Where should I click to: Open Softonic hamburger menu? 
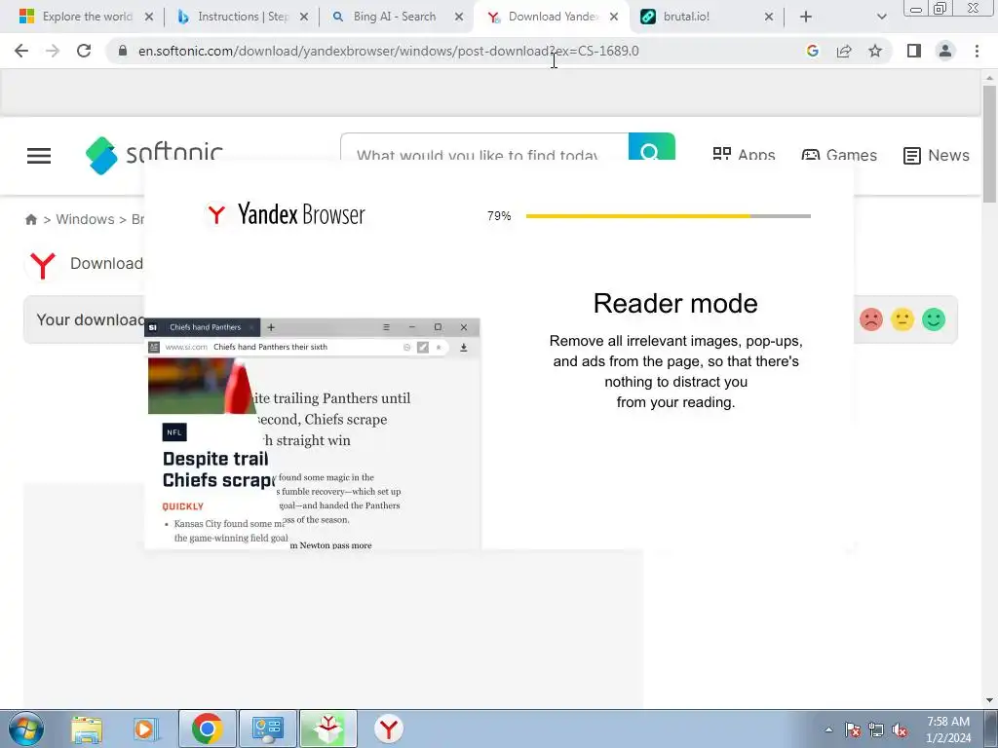pyautogui.click(x=39, y=155)
